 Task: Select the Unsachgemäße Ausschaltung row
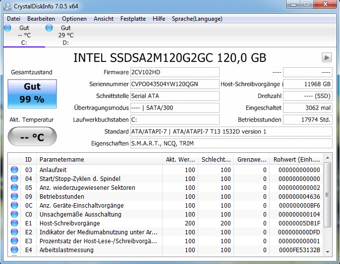point(80,214)
